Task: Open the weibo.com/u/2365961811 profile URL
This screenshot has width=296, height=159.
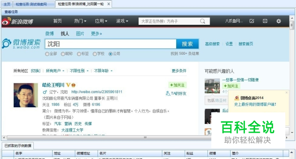Action: [x=97, y=92]
